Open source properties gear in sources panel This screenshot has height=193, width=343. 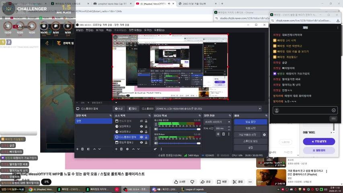(127, 149)
